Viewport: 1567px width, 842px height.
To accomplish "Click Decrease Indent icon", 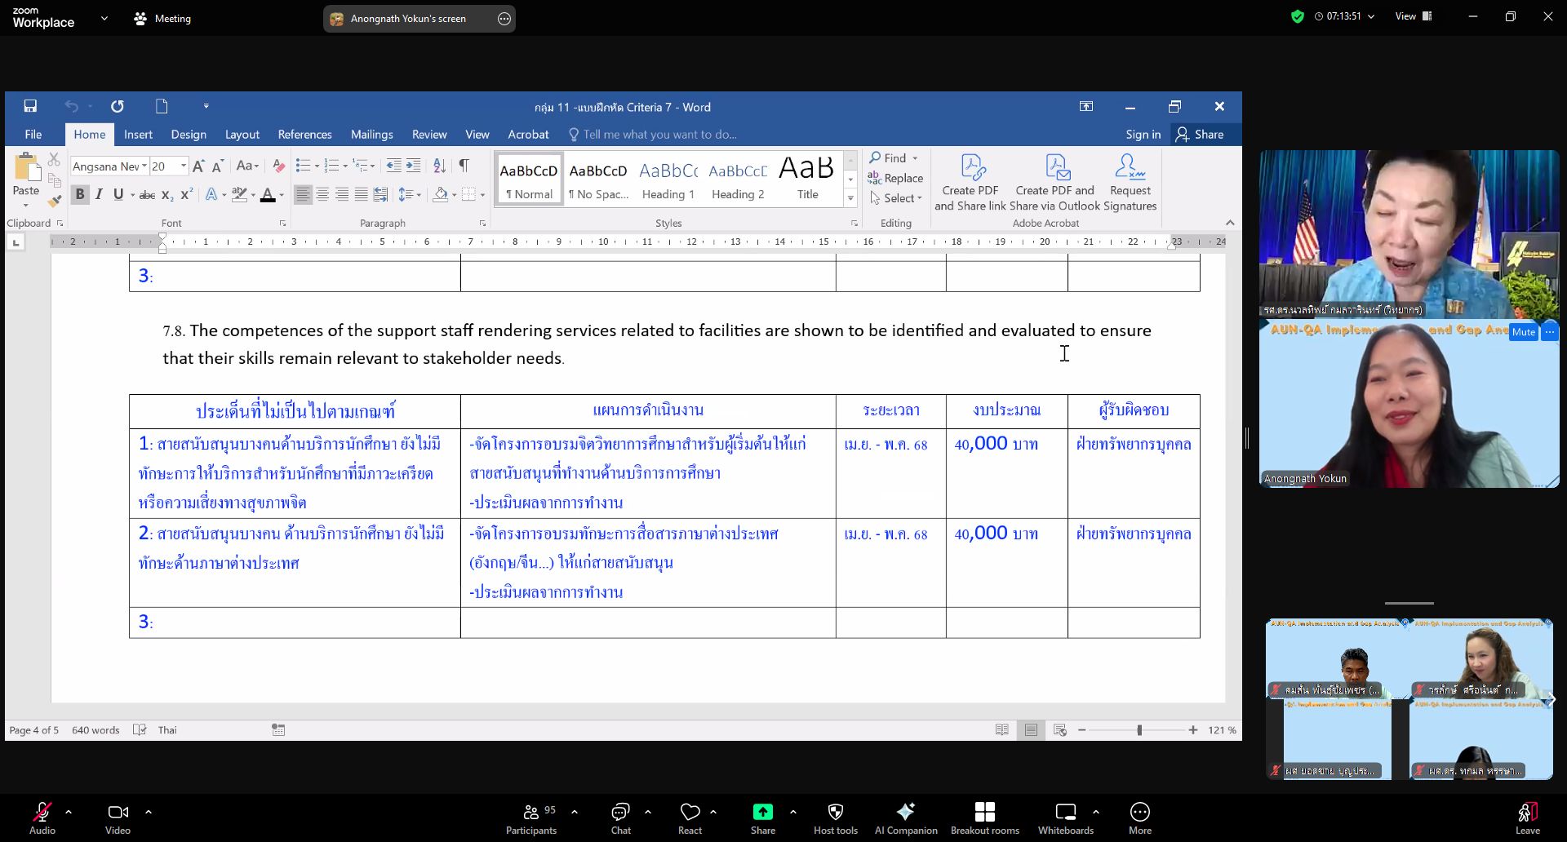I will click(393, 166).
